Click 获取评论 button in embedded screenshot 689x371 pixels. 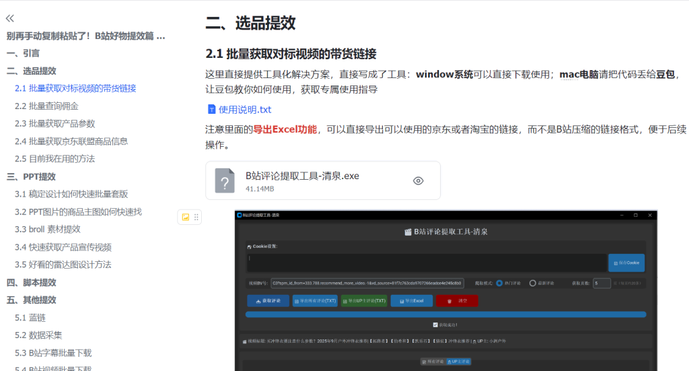[x=268, y=301]
